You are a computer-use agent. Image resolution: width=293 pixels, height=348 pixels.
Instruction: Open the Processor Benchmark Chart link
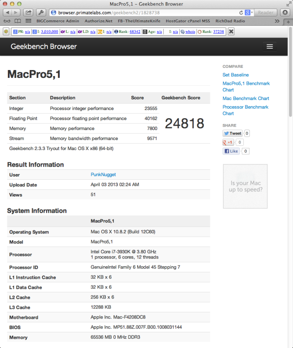coord(246,110)
